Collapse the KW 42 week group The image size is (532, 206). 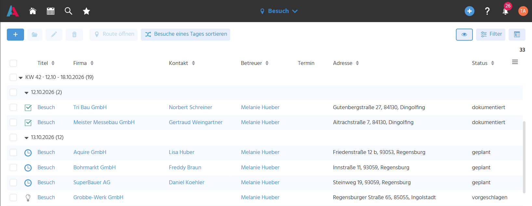[x=20, y=78]
